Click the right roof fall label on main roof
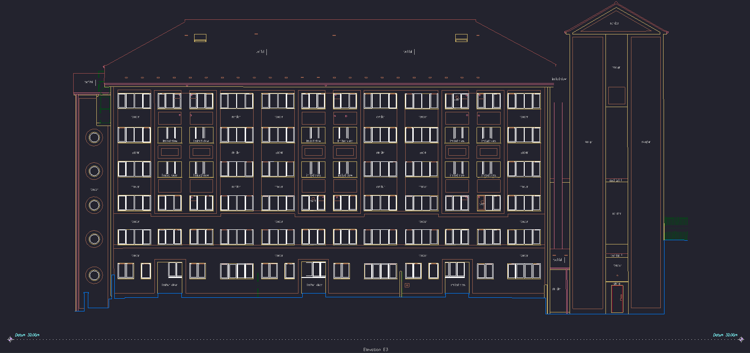The height and width of the screenshot is (353, 750). (x=408, y=51)
